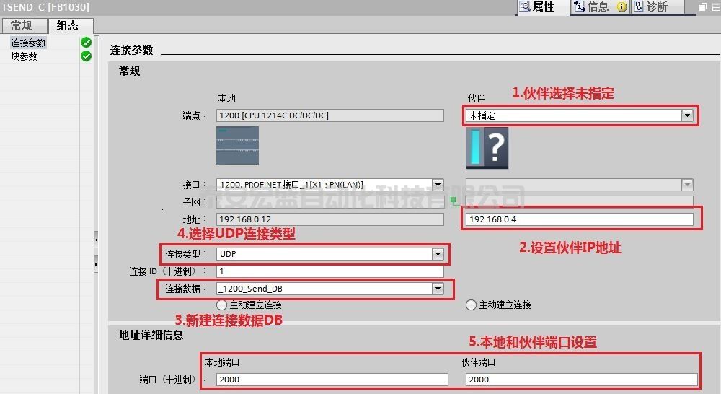Click green checkmark beside 连接参数
This screenshot has height=394, width=721.
point(87,43)
